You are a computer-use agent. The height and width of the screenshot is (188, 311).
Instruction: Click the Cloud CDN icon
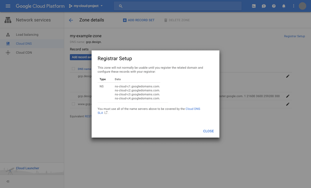tap(8, 53)
